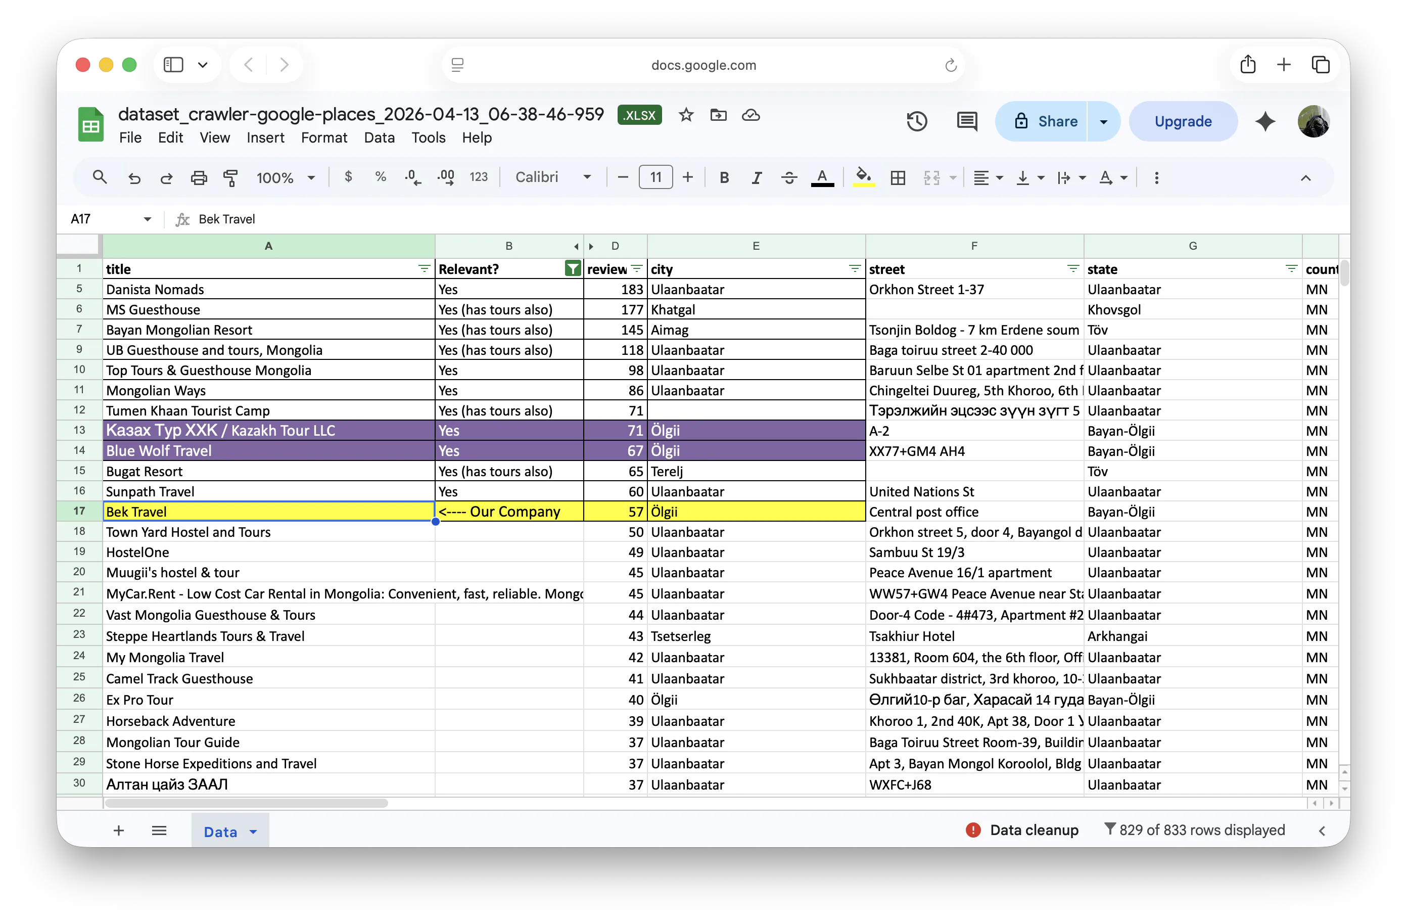Open the side panel chevron
1407x922 pixels.
(x=1322, y=831)
